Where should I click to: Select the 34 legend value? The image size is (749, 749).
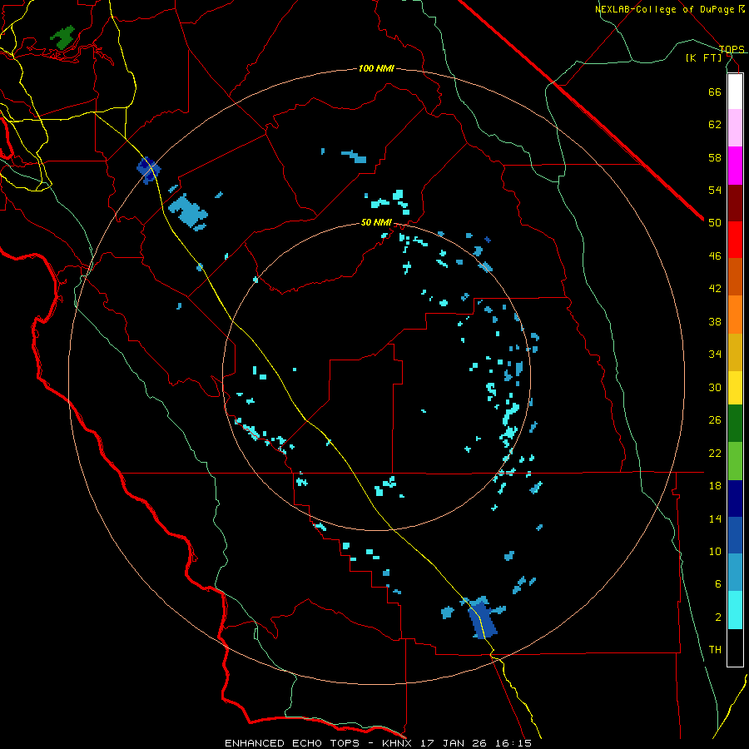click(x=715, y=355)
